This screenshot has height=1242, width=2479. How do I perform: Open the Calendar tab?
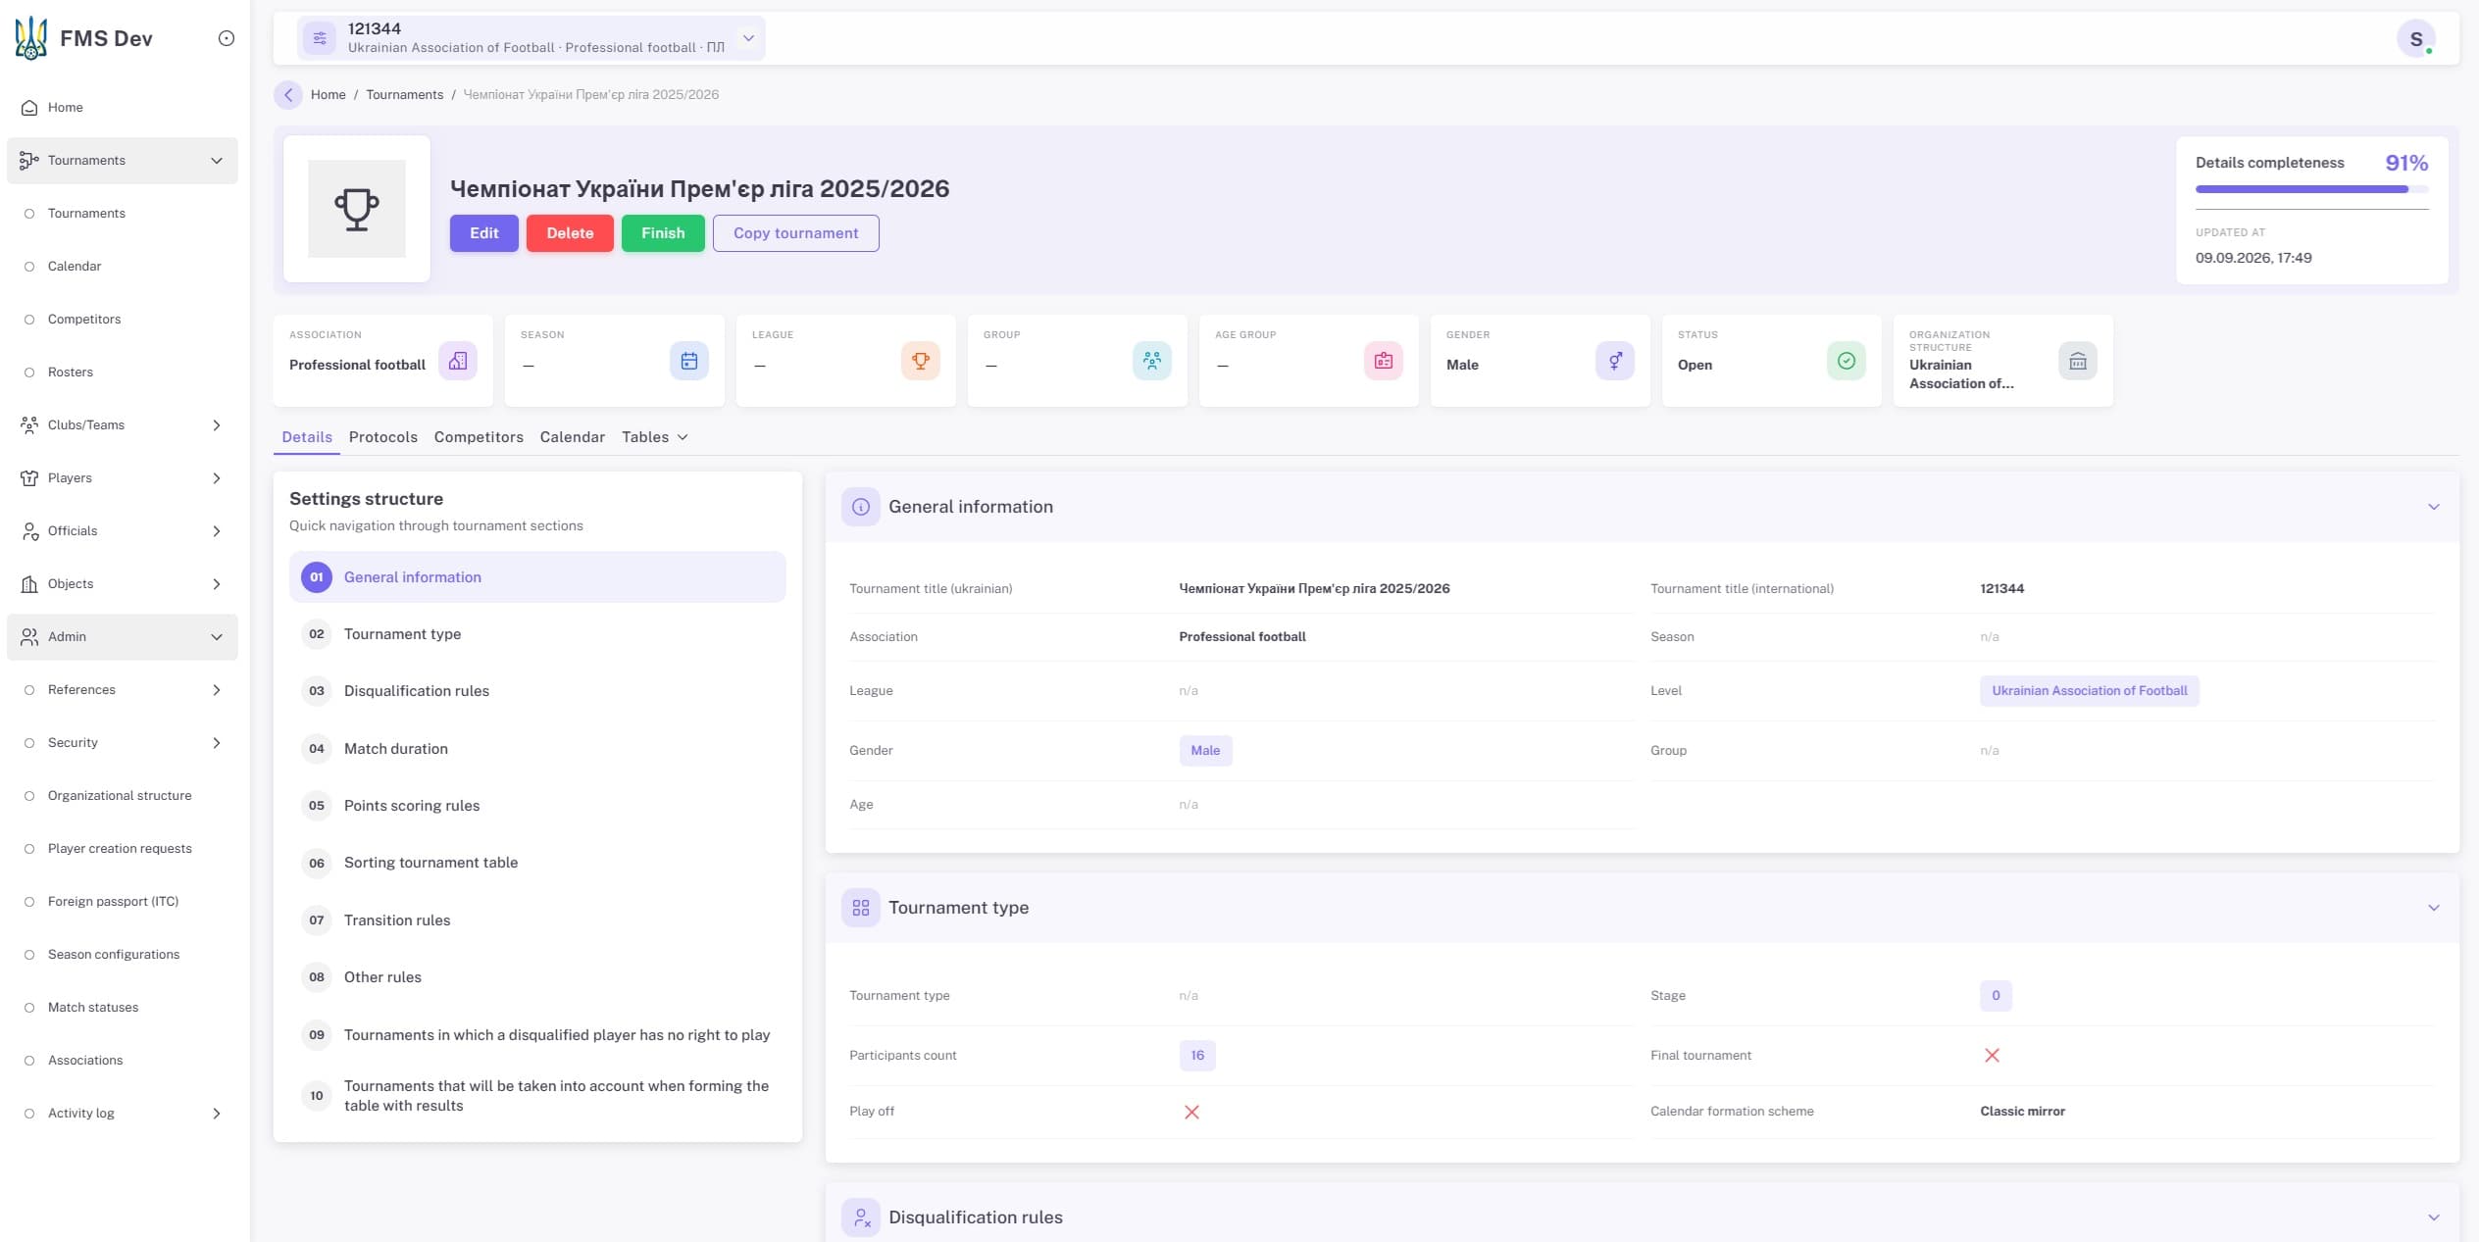point(572,437)
